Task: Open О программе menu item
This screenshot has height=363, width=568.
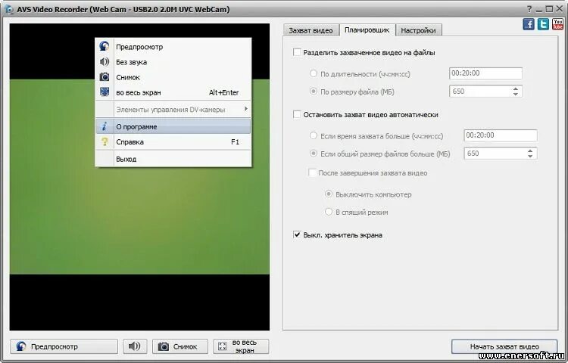Action: (173, 126)
